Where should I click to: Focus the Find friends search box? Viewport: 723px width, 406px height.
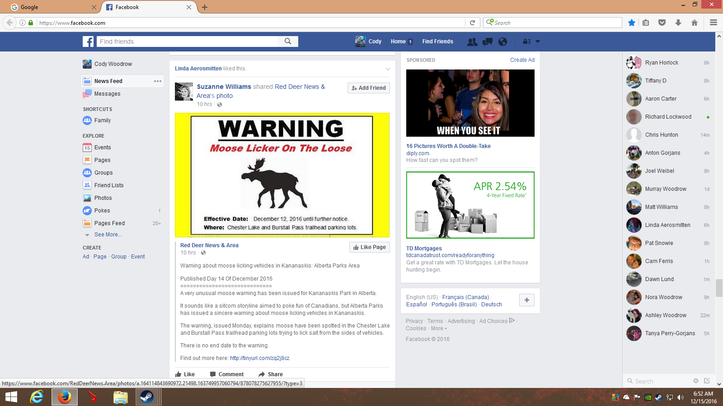pos(187,42)
